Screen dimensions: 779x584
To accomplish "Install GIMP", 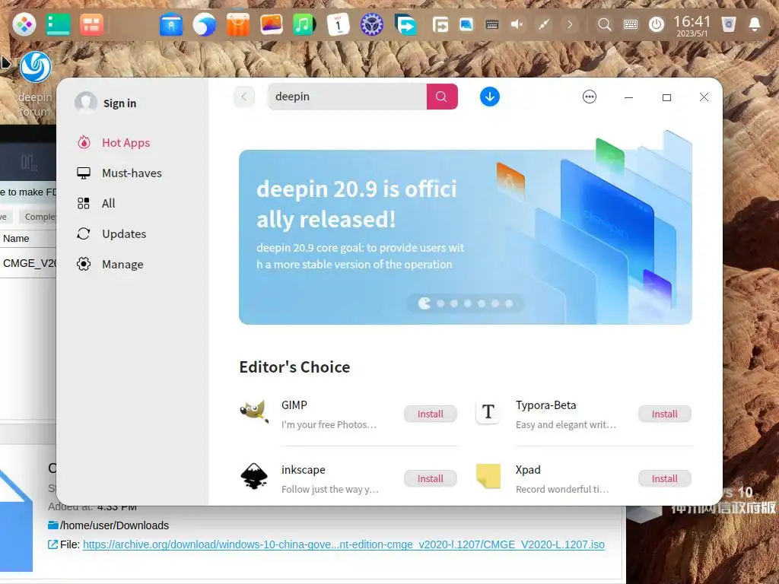I will 431,414.
